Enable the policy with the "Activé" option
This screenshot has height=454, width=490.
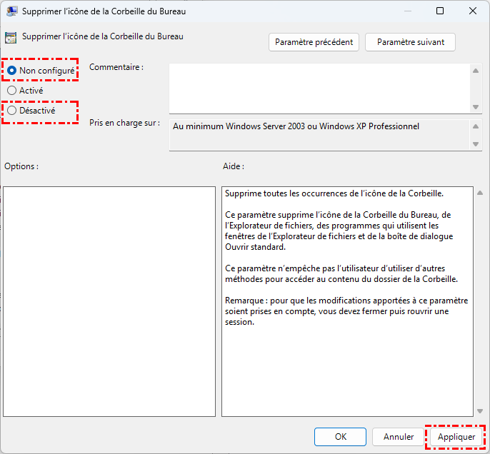click(12, 91)
